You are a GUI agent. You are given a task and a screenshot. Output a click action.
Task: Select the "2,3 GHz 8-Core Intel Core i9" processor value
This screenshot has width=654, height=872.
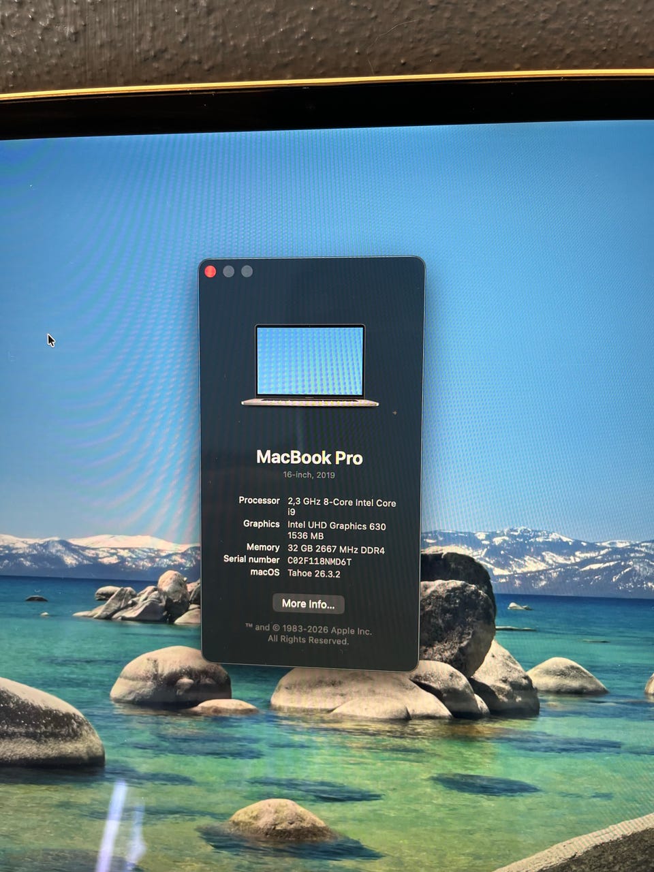click(341, 507)
